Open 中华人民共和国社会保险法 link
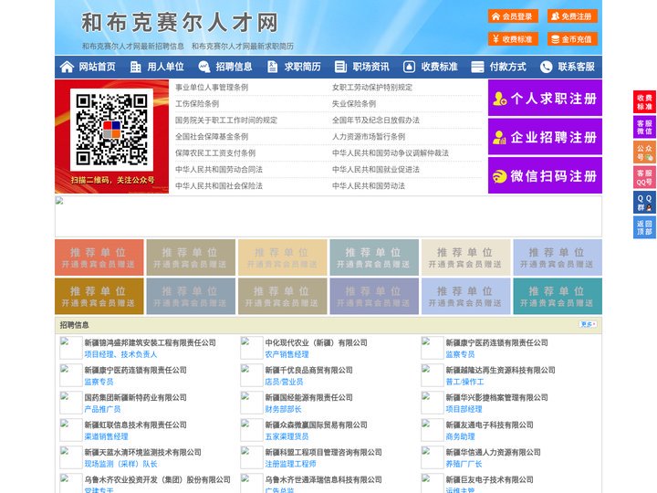 [219, 185]
